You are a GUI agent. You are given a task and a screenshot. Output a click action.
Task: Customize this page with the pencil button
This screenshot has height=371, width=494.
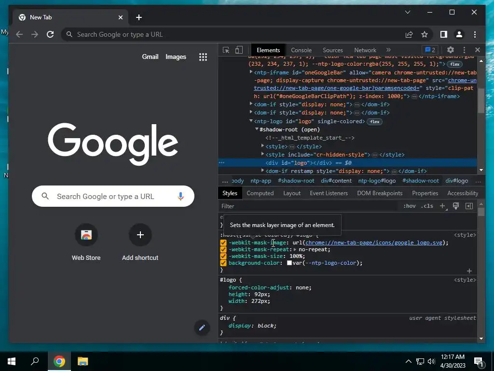[x=202, y=328]
